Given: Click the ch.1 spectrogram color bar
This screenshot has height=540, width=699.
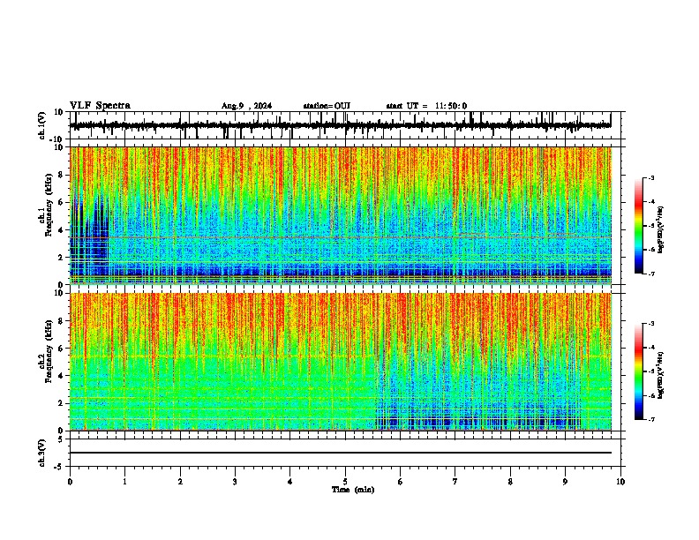Looking at the screenshot, I should (638, 226).
